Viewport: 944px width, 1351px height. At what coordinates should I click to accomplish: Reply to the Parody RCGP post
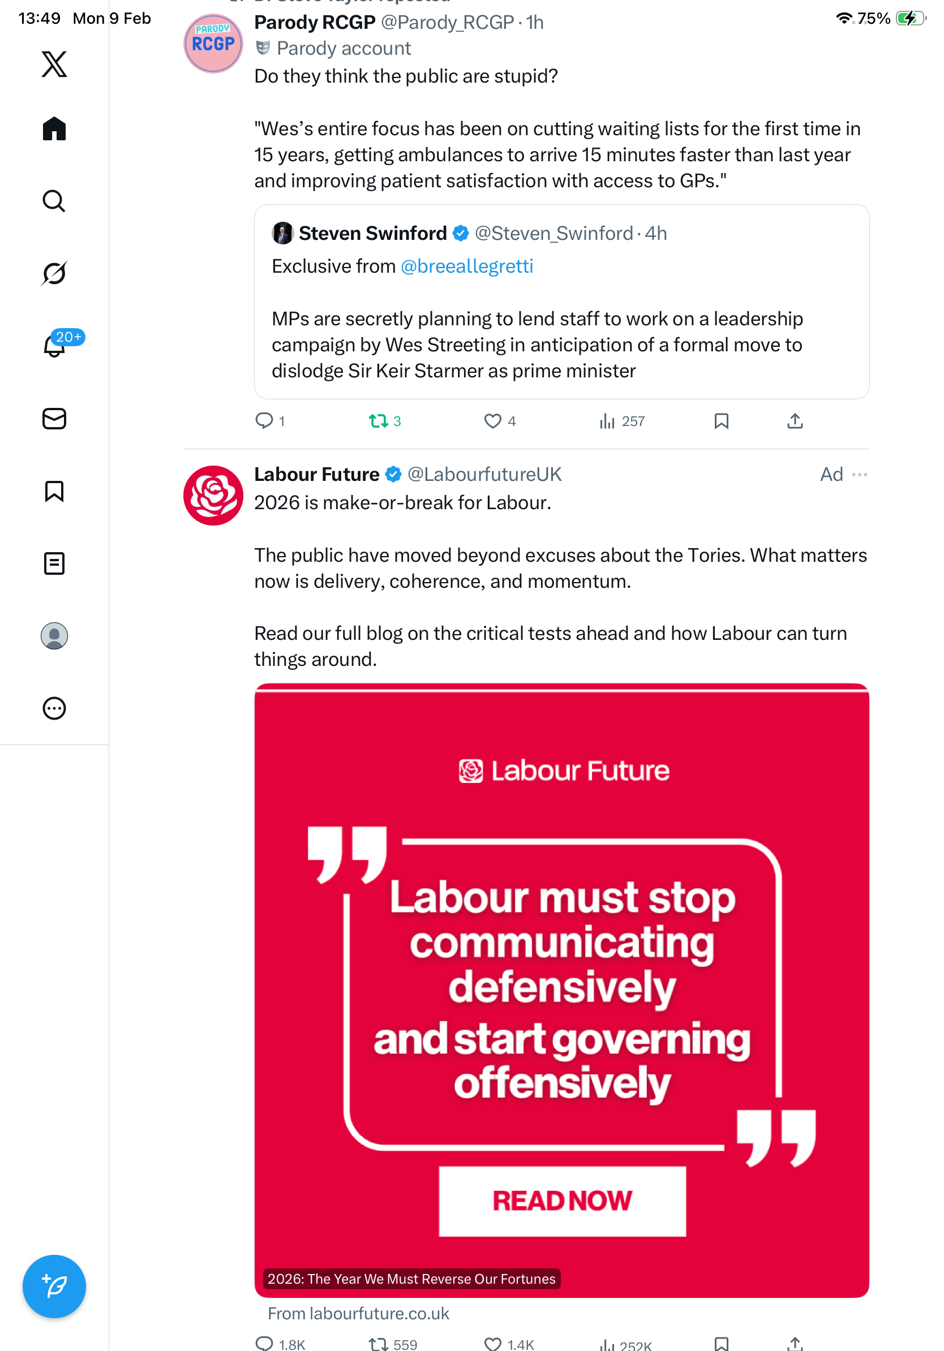click(264, 421)
